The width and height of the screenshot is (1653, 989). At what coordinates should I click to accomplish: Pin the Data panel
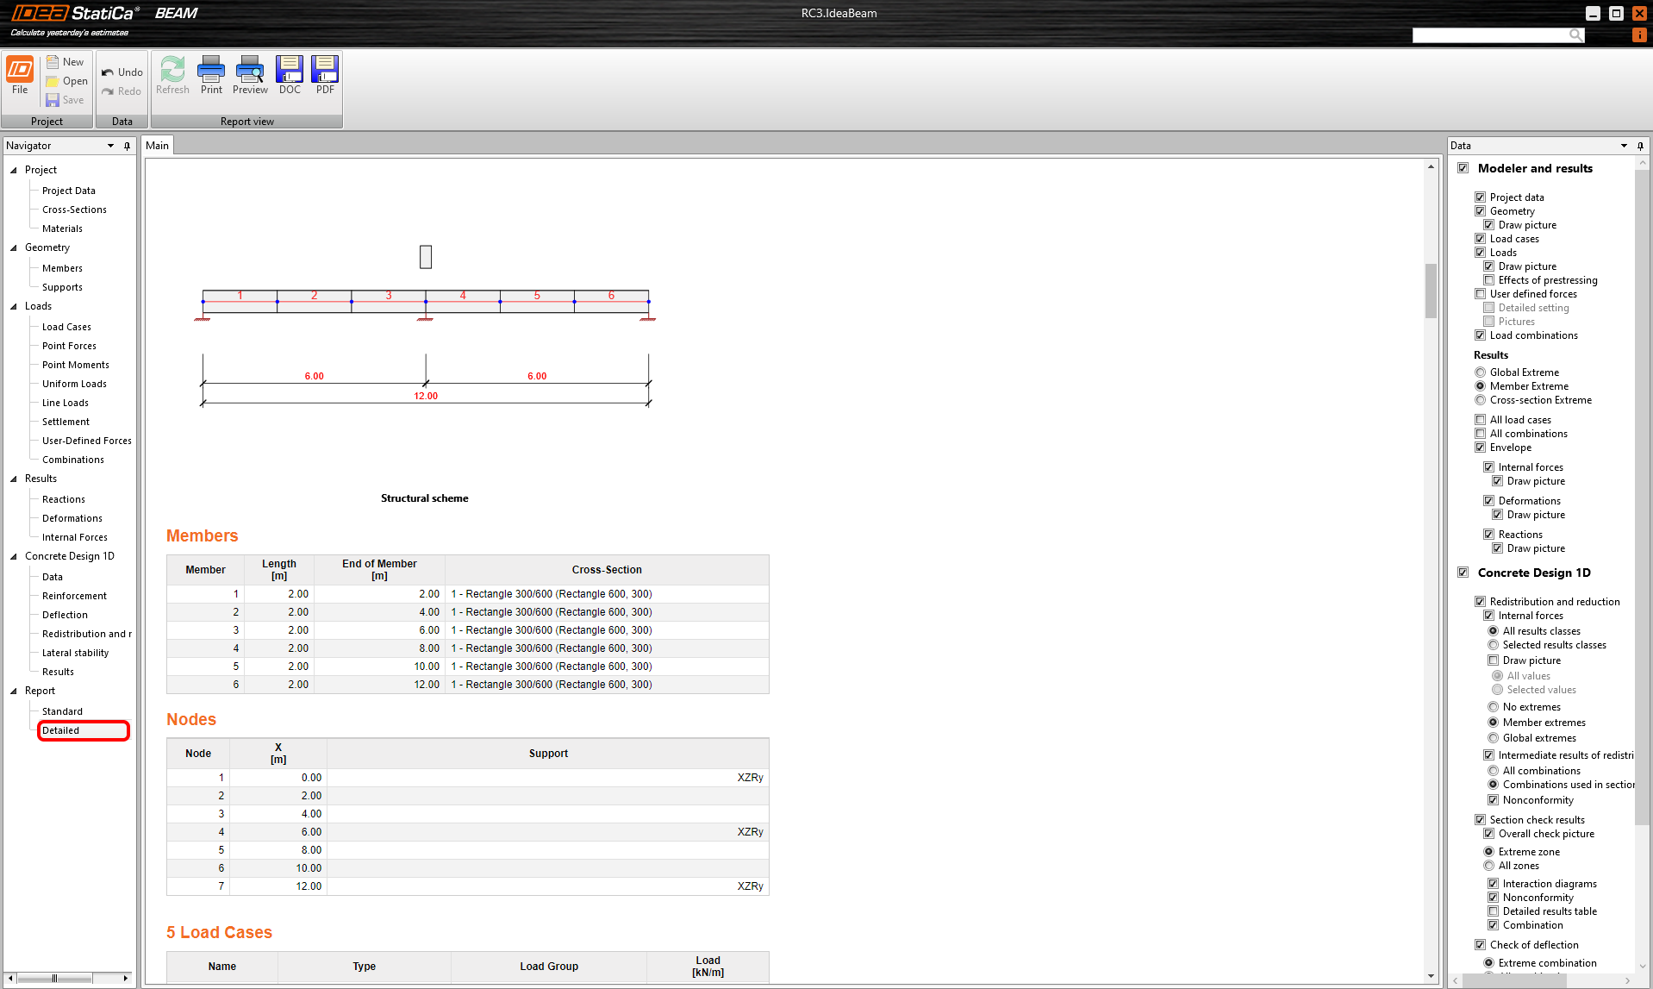(x=1641, y=146)
